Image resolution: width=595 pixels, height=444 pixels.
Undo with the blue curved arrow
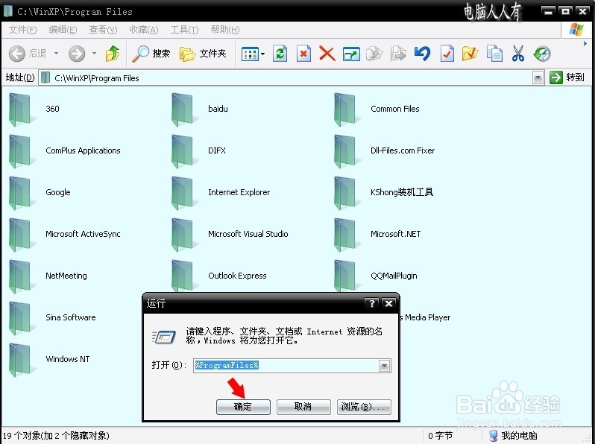click(422, 54)
